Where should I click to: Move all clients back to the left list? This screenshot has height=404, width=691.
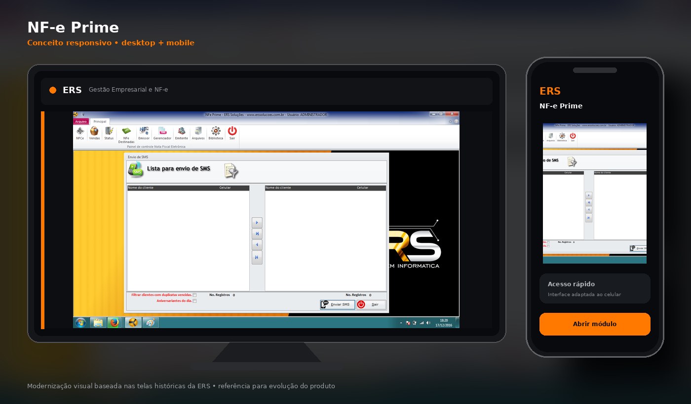point(257,257)
